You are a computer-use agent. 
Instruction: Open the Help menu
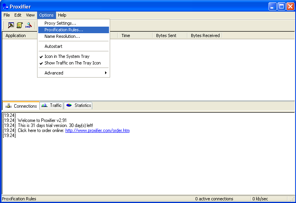click(62, 15)
